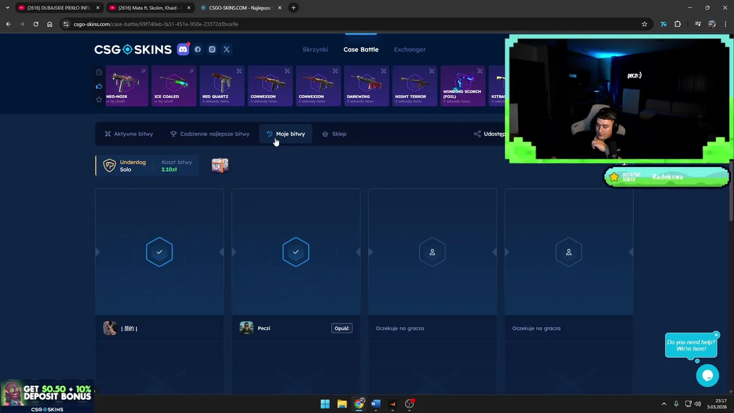Select the Moje bitwy tab
734x413 pixels.
tap(286, 134)
